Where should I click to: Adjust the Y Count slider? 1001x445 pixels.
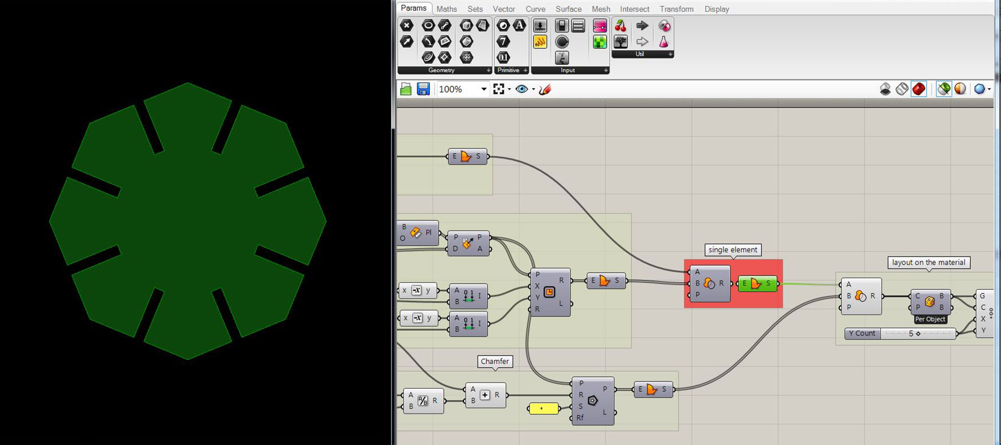900,333
